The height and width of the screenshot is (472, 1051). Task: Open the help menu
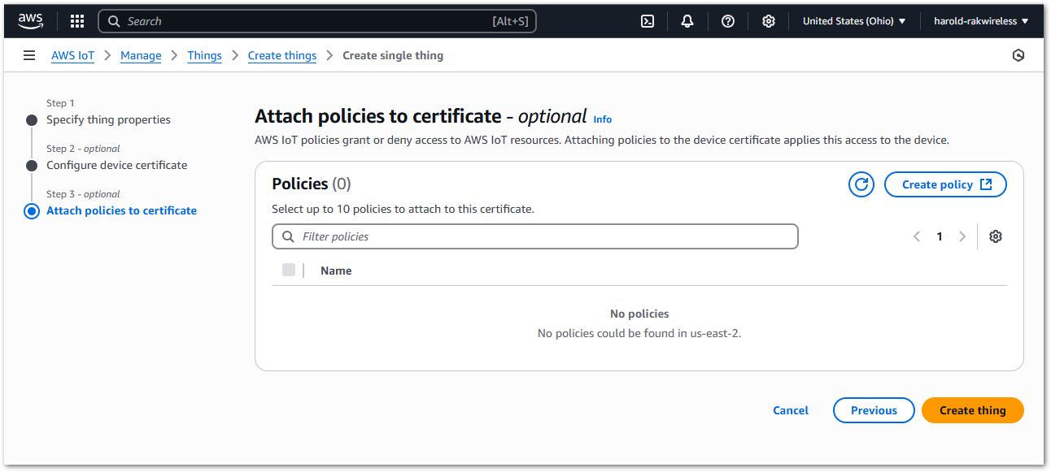point(728,20)
